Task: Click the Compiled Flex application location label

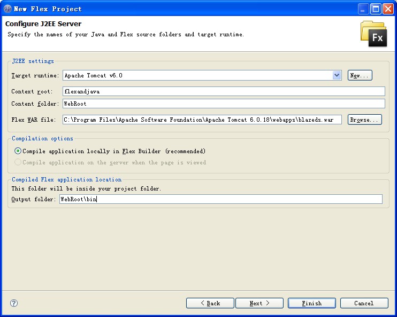Action: coord(66,180)
